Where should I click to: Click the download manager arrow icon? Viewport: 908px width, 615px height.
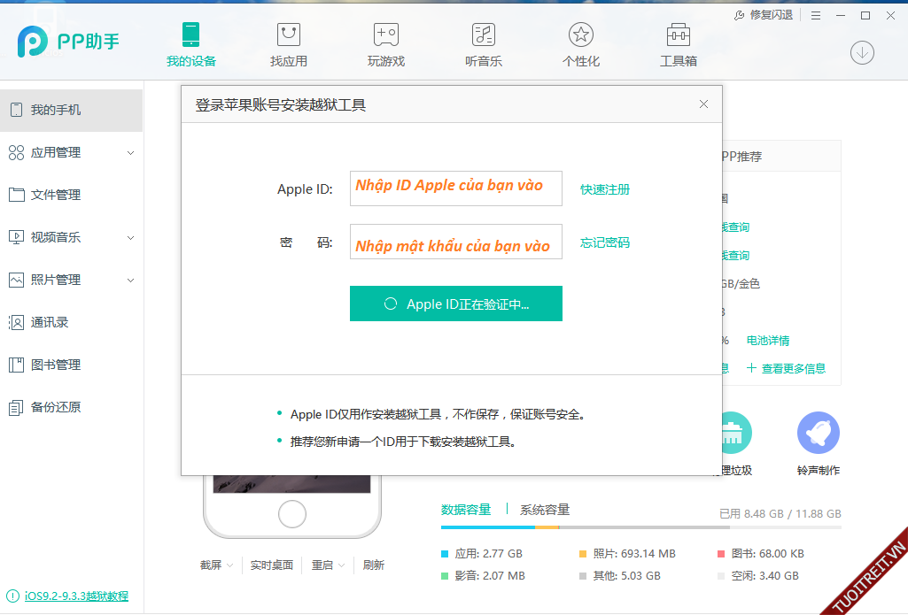(x=862, y=52)
